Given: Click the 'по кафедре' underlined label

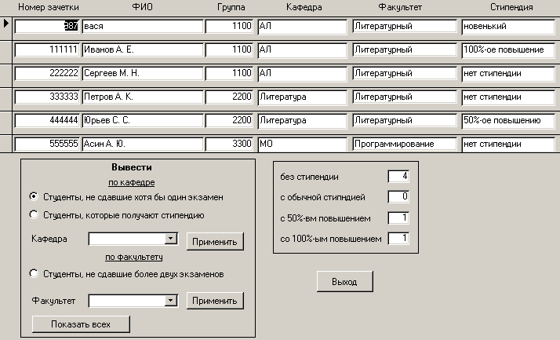Looking at the screenshot, I should [132, 182].
